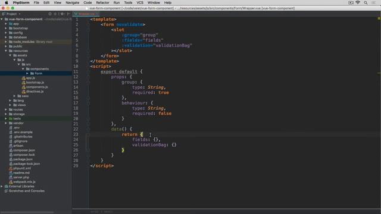Open the Navigate menu
Viewport: 381px width, 214px height.
[72, 2]
